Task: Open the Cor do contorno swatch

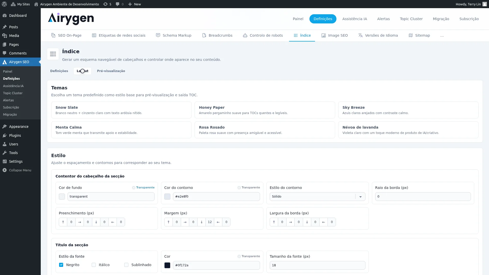Action: [x=167, y=197]
